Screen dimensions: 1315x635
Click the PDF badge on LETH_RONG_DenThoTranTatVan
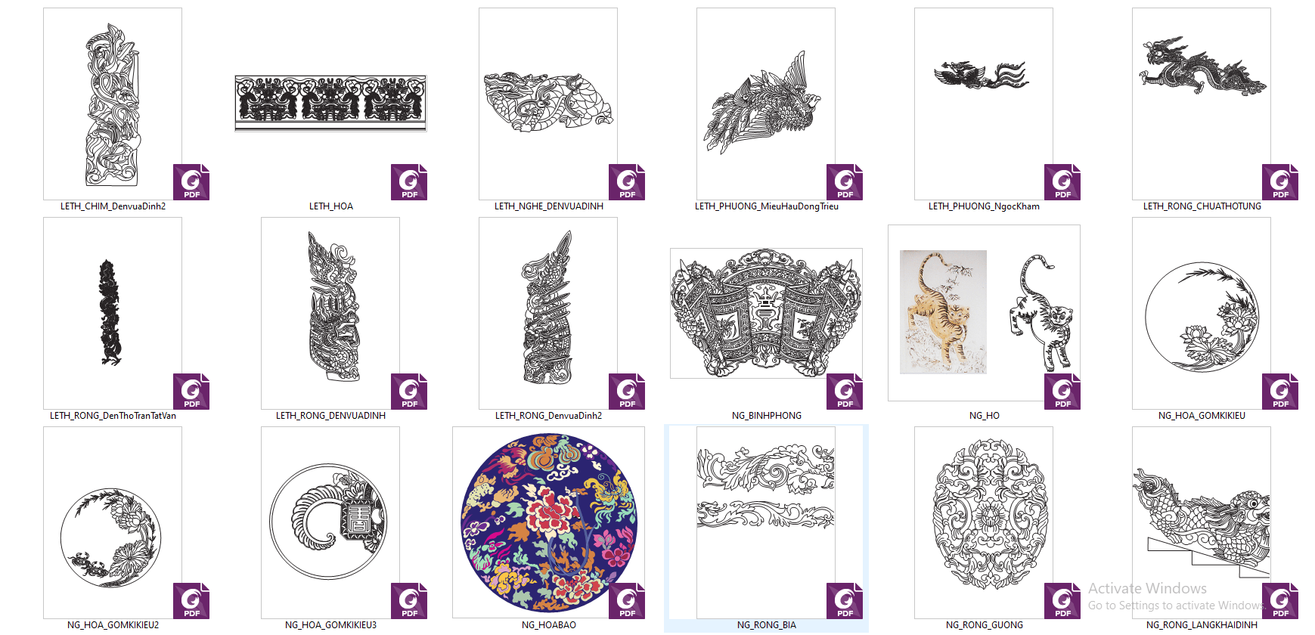(x=191, y=392)
